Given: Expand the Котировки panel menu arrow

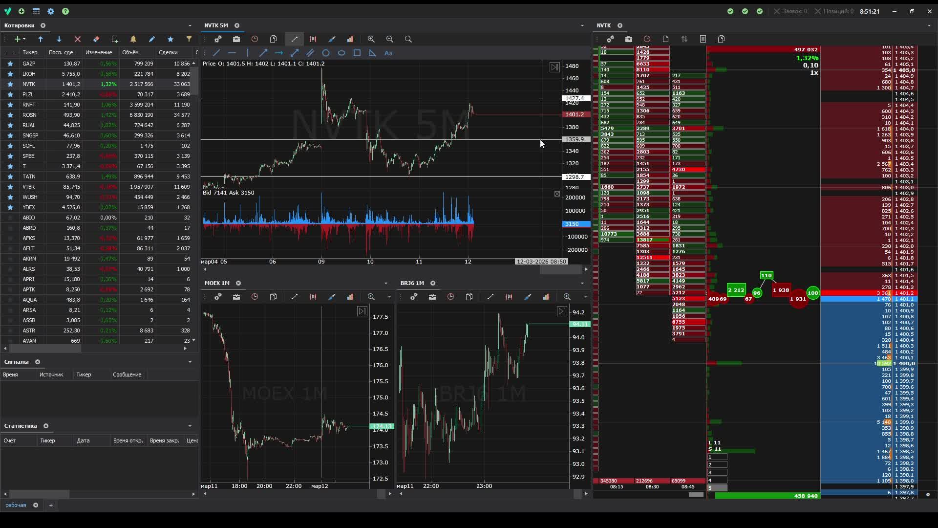Looking at the screenshot, I should point(190,25).
